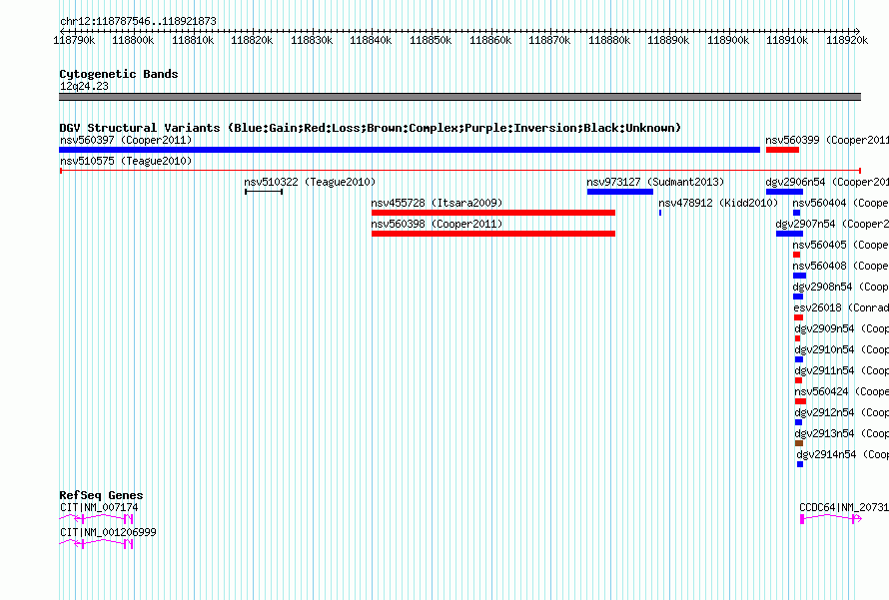
Task: Click the black nsv510322 variant segment
Action: click(264, 192)
